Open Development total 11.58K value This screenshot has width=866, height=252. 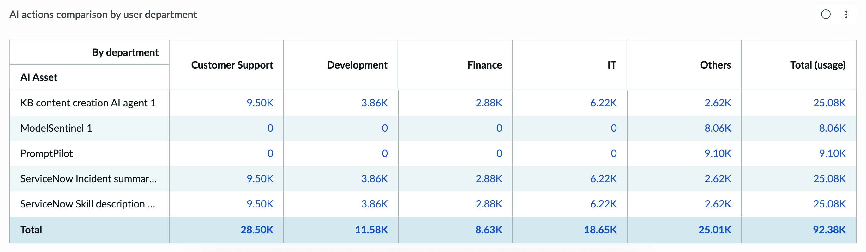(371, 230)
